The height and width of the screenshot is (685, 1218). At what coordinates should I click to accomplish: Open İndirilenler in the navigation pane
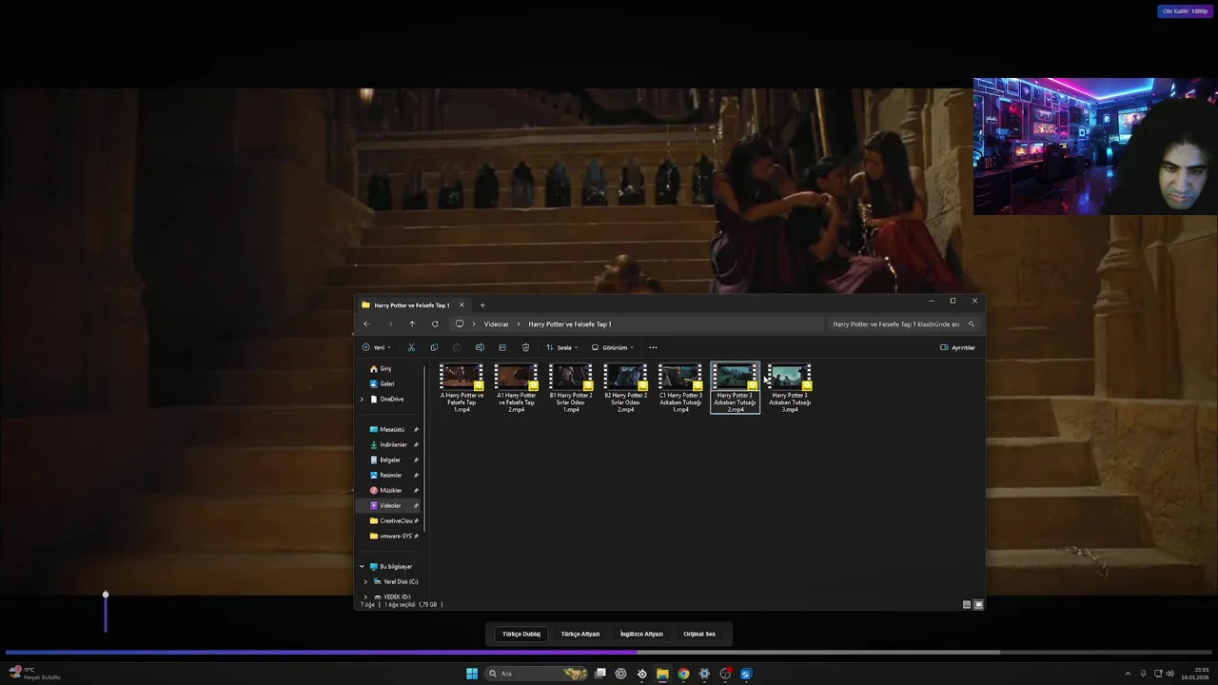[x=390, y=445]
